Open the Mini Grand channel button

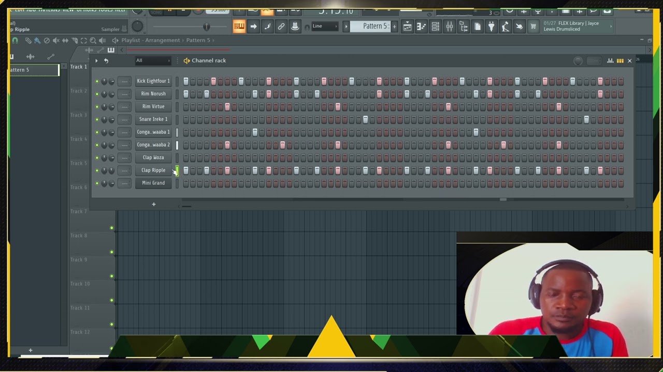[x=153, y=183]
